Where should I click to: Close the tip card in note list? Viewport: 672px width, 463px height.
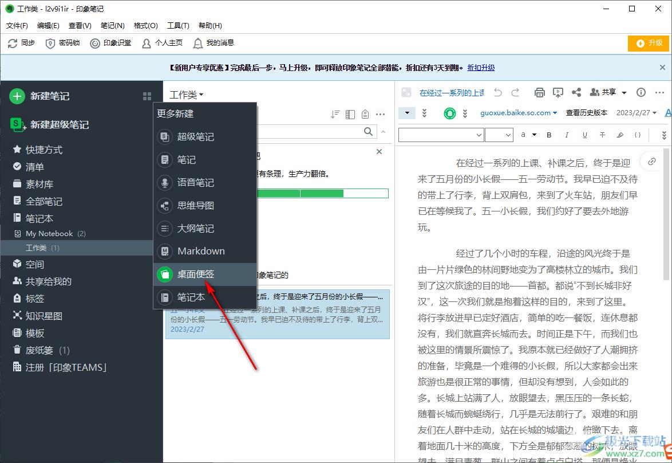click(x=379, y=151)
